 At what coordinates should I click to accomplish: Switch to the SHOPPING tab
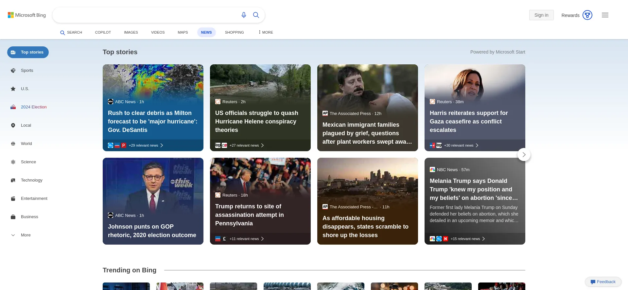234,32
